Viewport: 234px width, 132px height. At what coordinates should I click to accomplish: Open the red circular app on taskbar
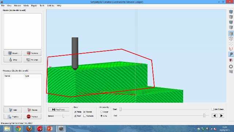pos(39,129)
